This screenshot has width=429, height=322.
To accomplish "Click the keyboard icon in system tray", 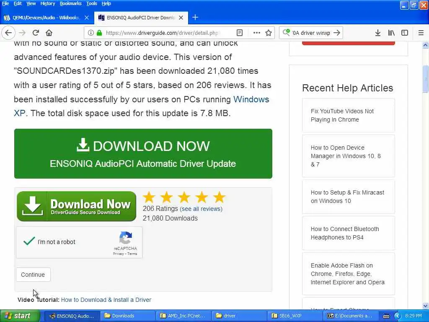I will pyautogui.click(x=386, y=316).
